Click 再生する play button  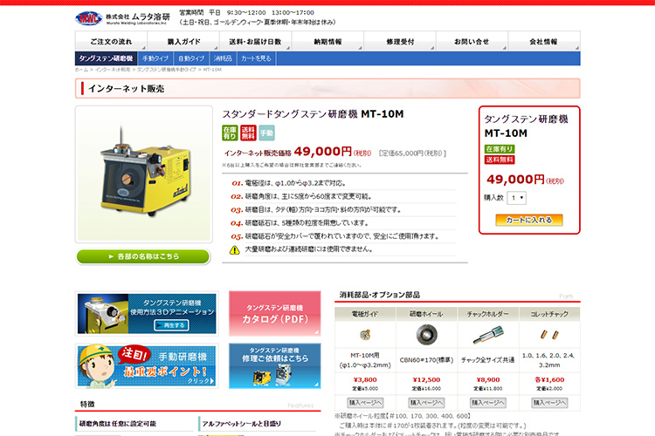(x=171, y=325)
